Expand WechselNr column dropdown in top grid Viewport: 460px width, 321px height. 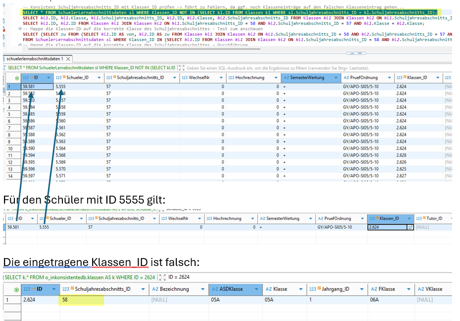click(x=220, y=78)
